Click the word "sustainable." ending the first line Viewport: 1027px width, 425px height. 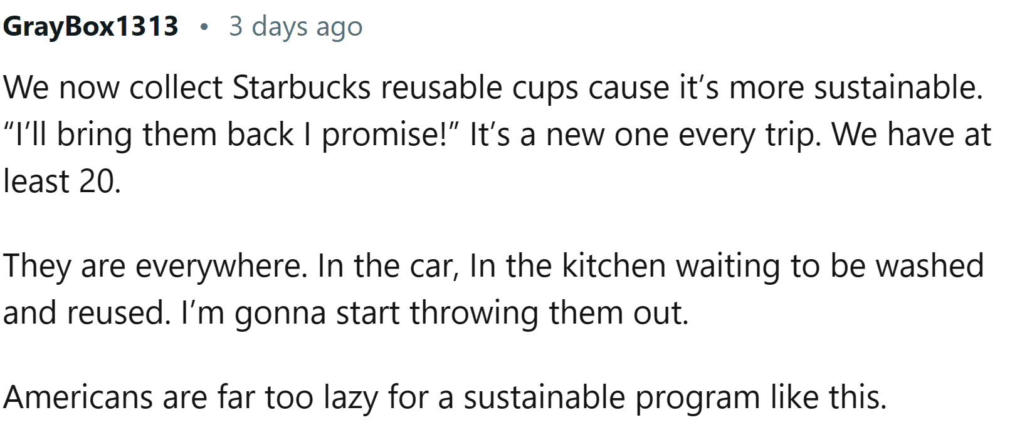(x=898, y=87)
